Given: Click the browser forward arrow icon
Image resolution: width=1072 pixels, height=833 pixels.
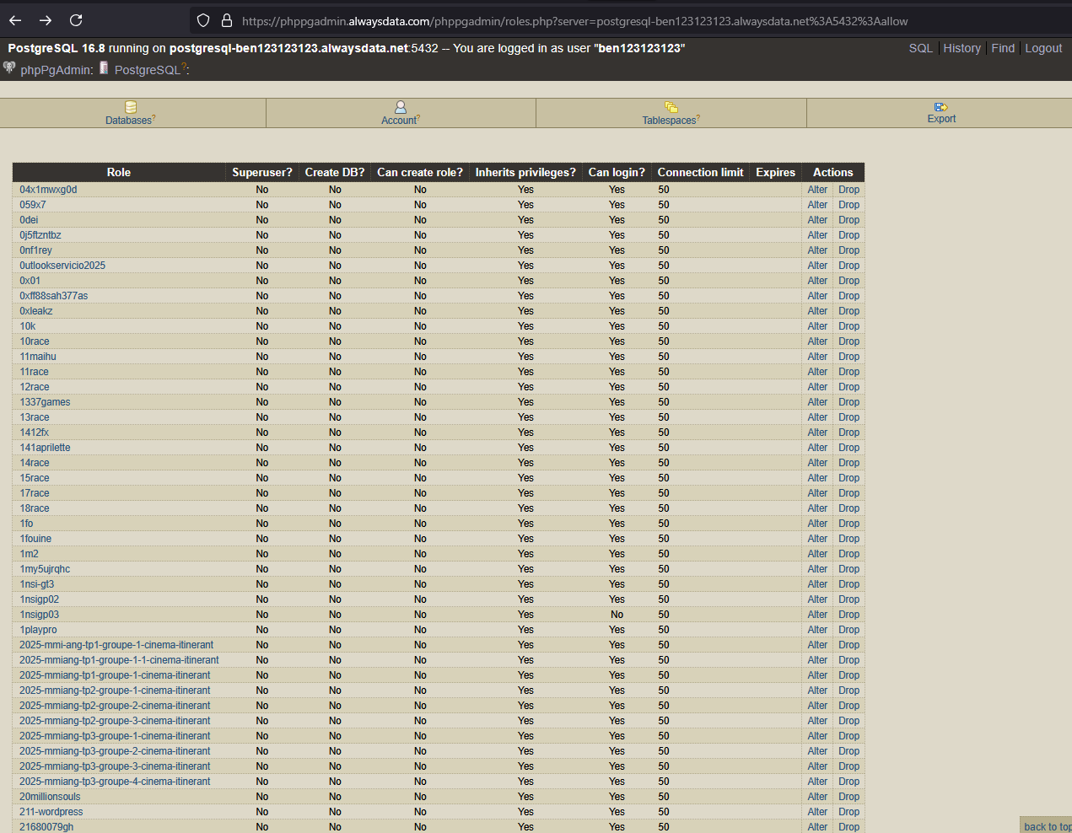Looking at the screenshot, I should pos(46,20).
